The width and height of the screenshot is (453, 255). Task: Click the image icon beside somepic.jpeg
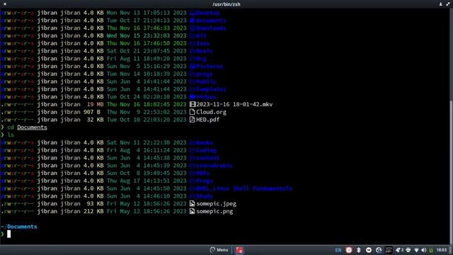192,203
